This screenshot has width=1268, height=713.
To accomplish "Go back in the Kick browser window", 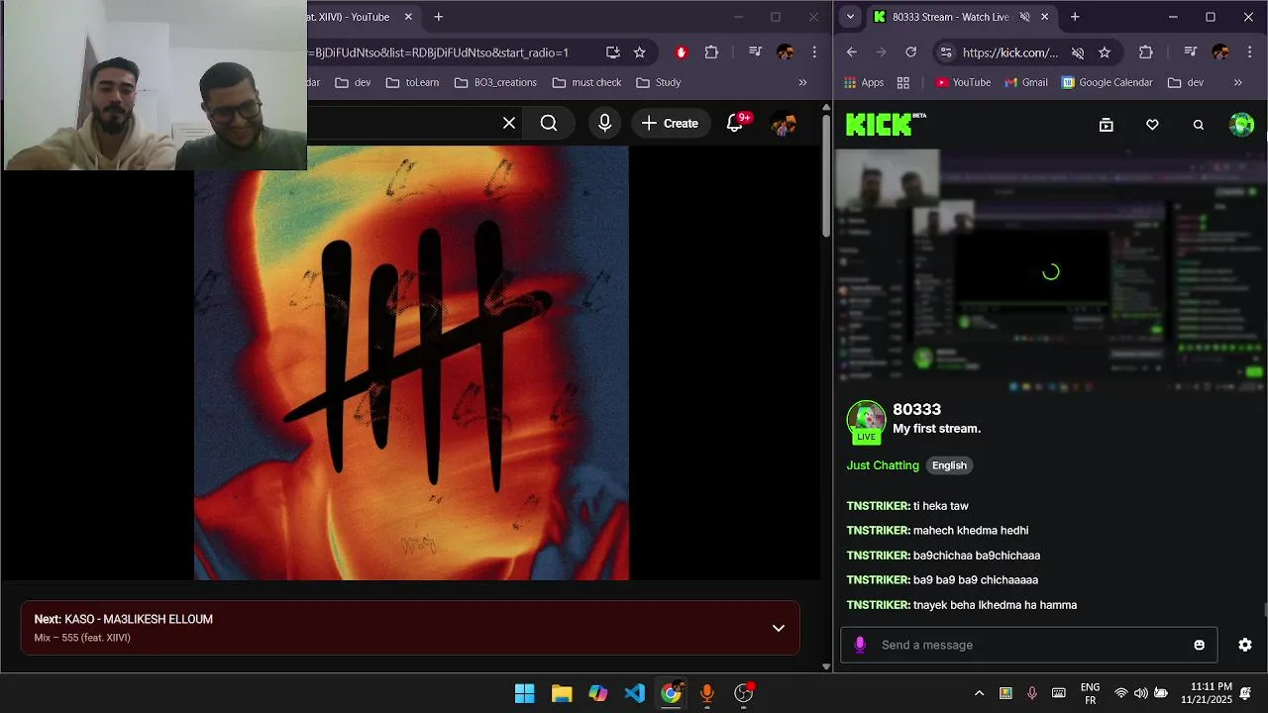I will coord(852,52).
